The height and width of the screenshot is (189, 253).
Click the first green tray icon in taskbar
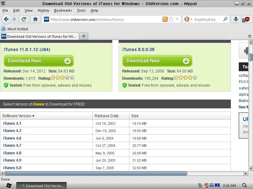[x=200, y=186]
